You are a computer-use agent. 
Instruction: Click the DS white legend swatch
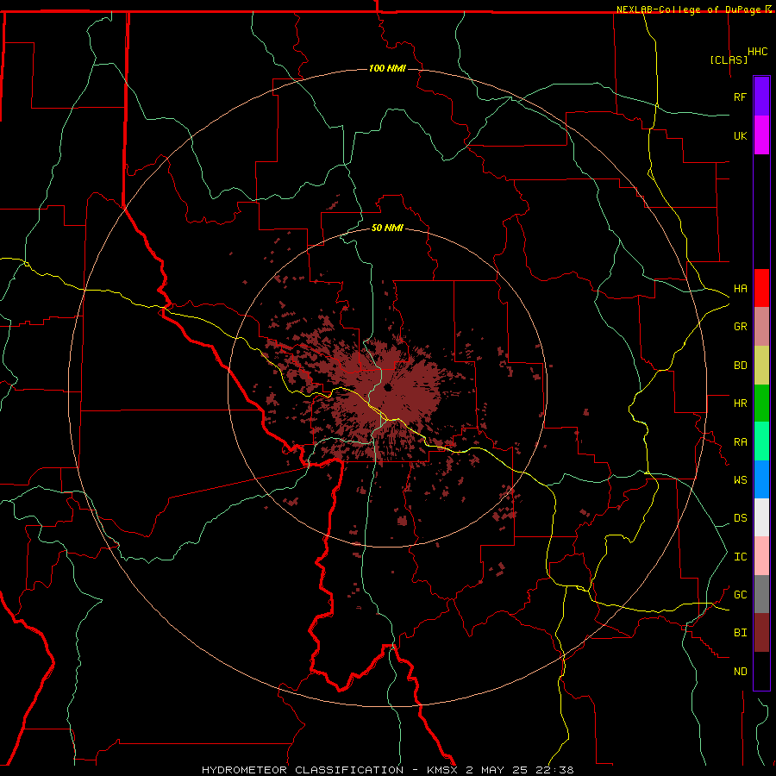[x=761, y=517]
